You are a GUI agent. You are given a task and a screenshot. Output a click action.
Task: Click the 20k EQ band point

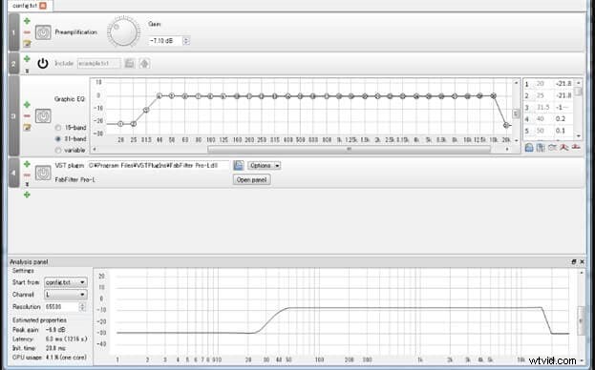[506, 125]
